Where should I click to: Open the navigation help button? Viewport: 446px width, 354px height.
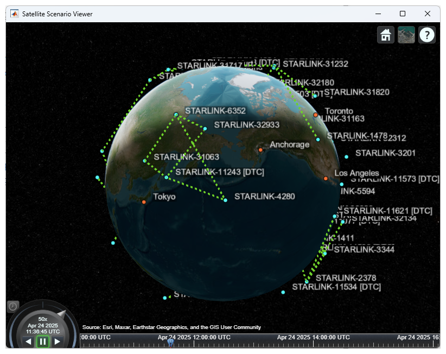point(426,35)
